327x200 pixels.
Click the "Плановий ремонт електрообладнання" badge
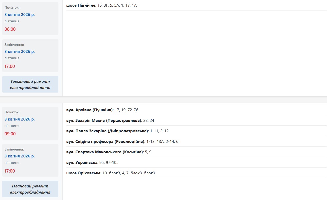tap(30, 189)
